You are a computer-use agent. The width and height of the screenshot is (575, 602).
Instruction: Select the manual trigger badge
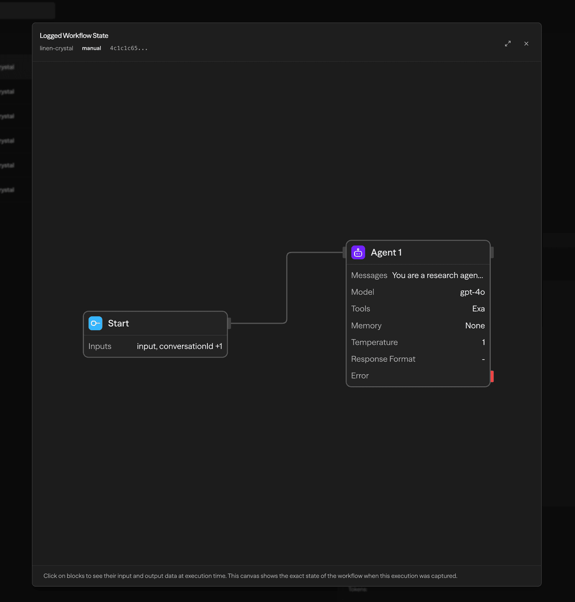coord(92,48)
